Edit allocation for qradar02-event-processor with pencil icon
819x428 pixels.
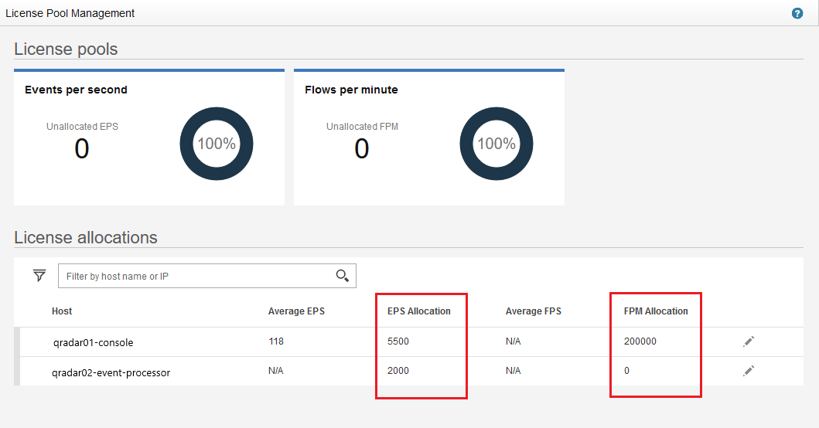click(x=749, y=371)
